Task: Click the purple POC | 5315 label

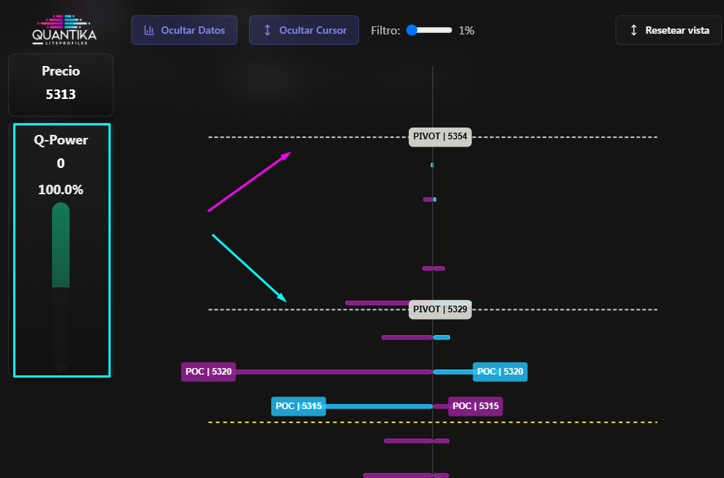Action: coord(476,406)
